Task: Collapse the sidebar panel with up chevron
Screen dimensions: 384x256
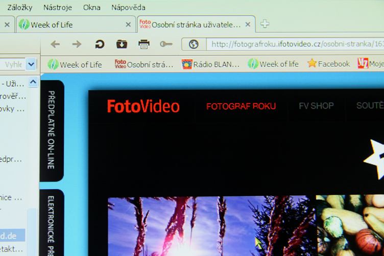Action: click(33, 82)
